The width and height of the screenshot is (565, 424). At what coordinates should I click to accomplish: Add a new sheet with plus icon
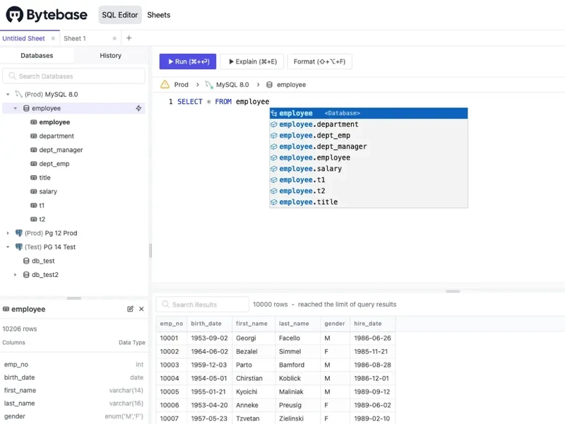[x=129, y=38]
